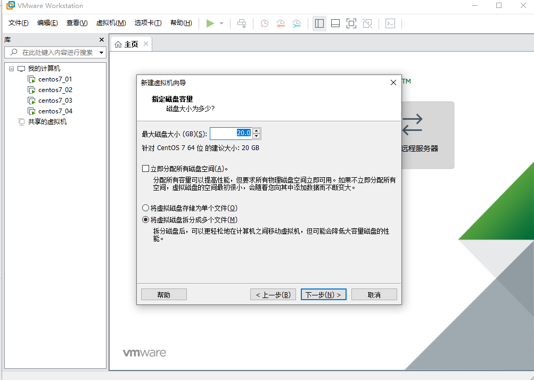Collapse the 我的计算机 tree node
Image resolution: width=534 pixels, height=380 pixels.
(11, 68)
